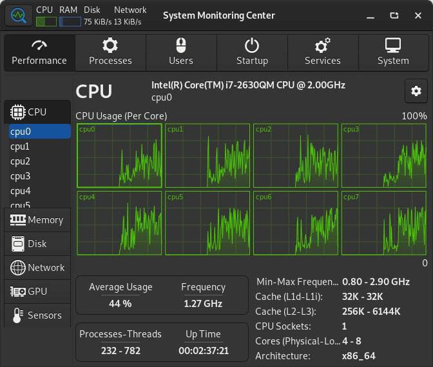Viewport: 433px width, 367px height.
Task: Select cpu1 in the core list
Action: point(40,146)
